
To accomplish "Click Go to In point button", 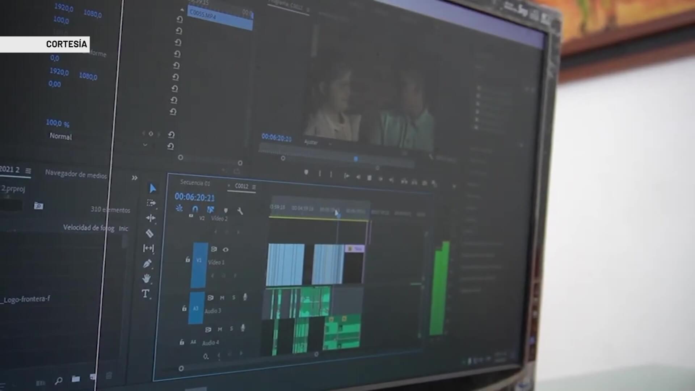I will pyautogui.click(x=346, y=176).
